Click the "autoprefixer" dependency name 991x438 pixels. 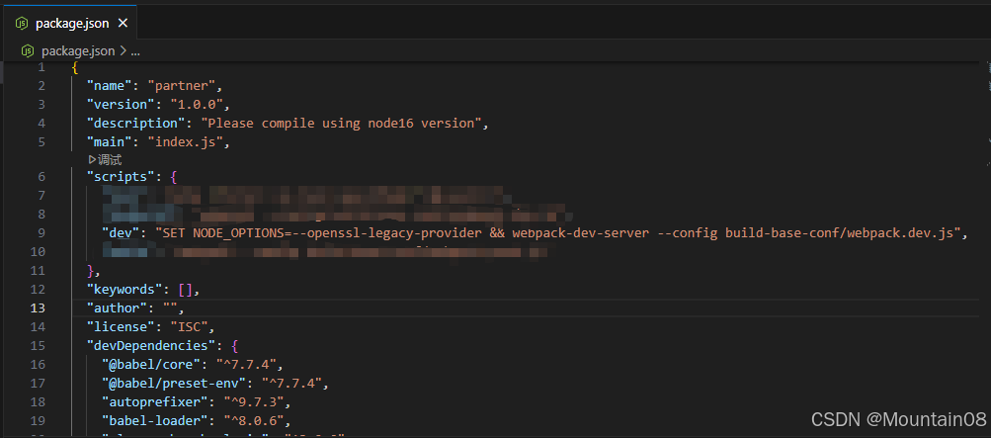tap(155, 402)
